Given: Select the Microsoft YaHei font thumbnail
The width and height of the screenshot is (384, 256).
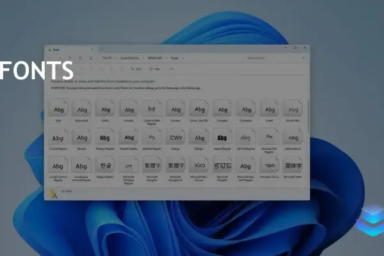Looking at the screenshot, I should coord(292,164).
